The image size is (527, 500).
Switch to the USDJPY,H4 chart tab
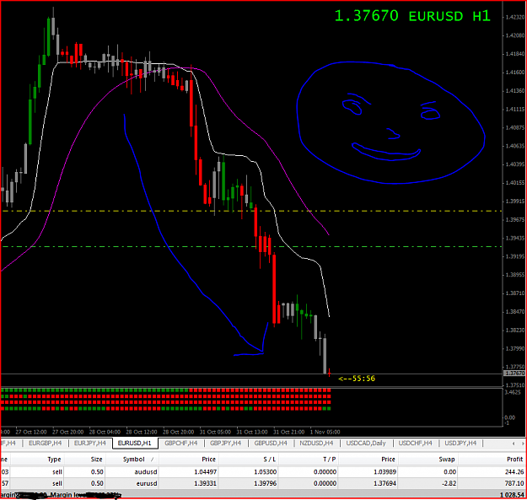460,444
